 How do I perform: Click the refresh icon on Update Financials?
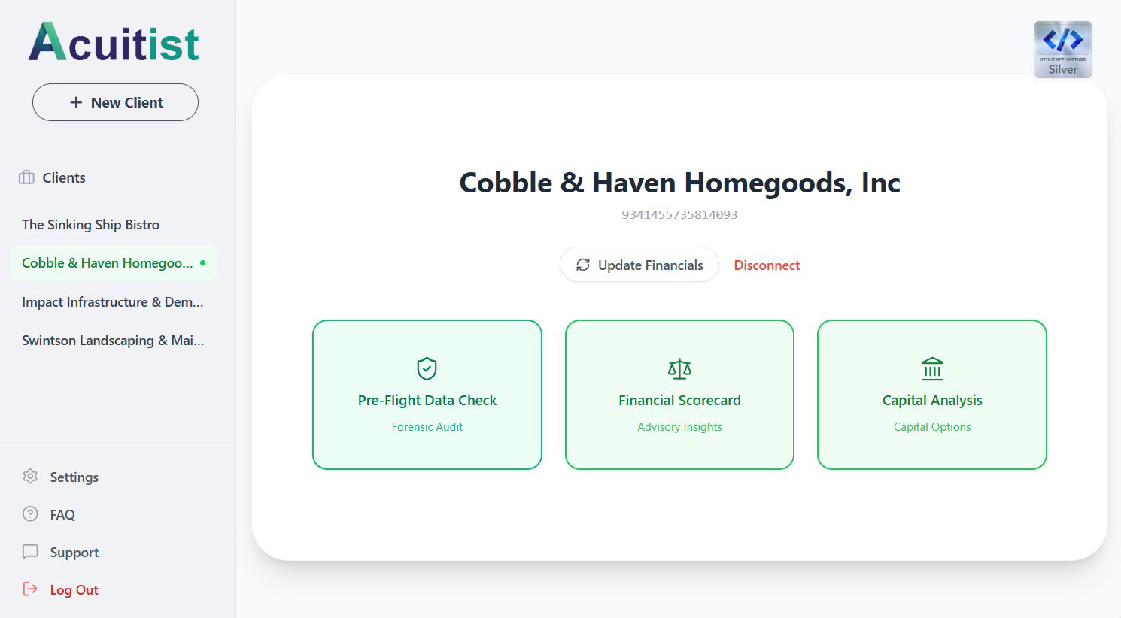[583, 265]
